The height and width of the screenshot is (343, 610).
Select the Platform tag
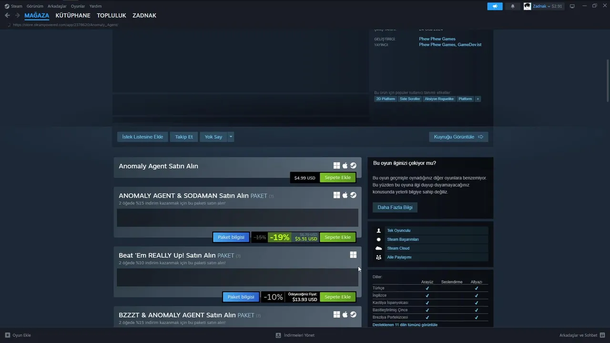coord(465,99)
